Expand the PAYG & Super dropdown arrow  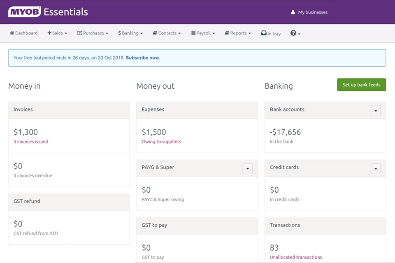coord(247,168)
